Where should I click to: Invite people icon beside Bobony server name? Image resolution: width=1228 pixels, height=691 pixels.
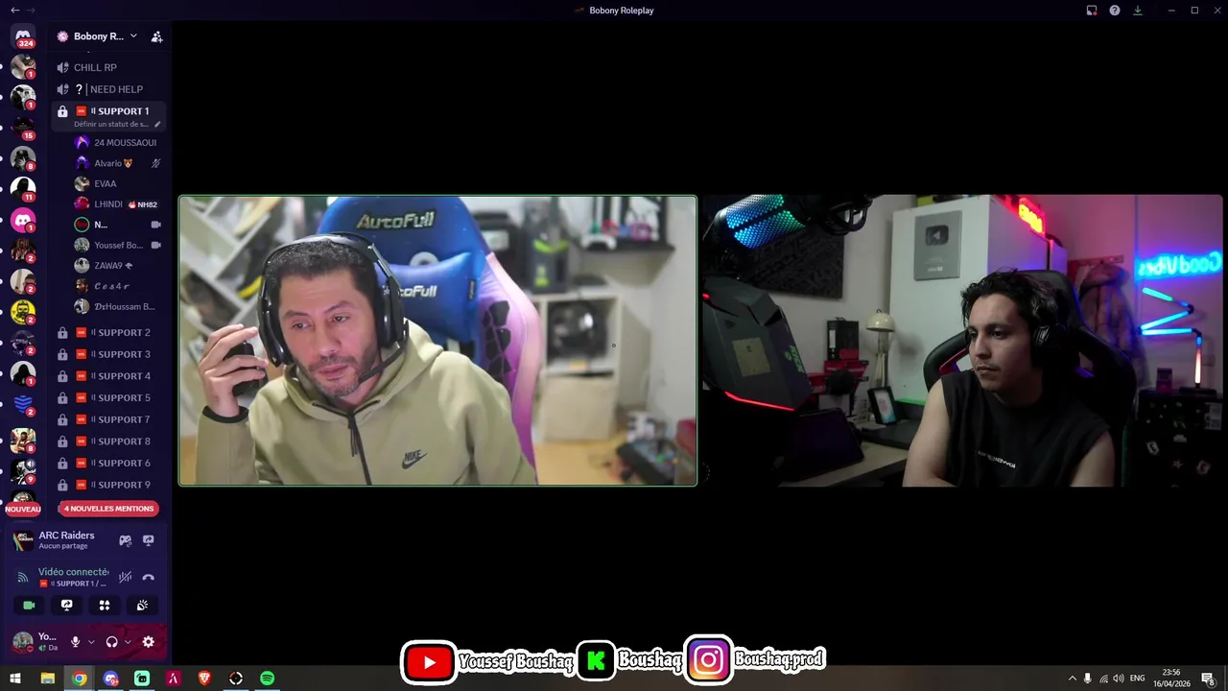tap(156, 36)
